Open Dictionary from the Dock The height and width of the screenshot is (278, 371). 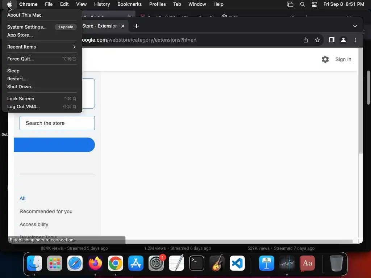307,263
